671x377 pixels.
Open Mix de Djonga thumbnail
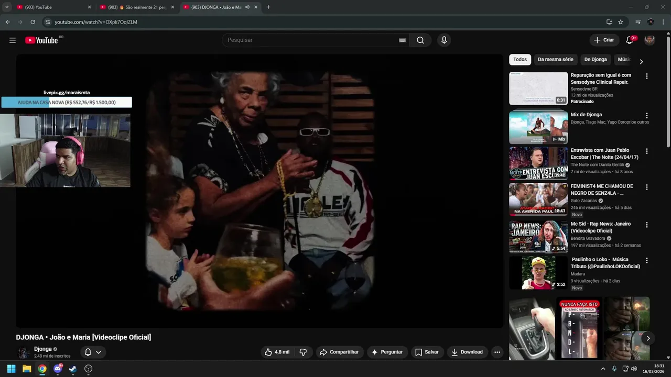click(x=538, y=127)
